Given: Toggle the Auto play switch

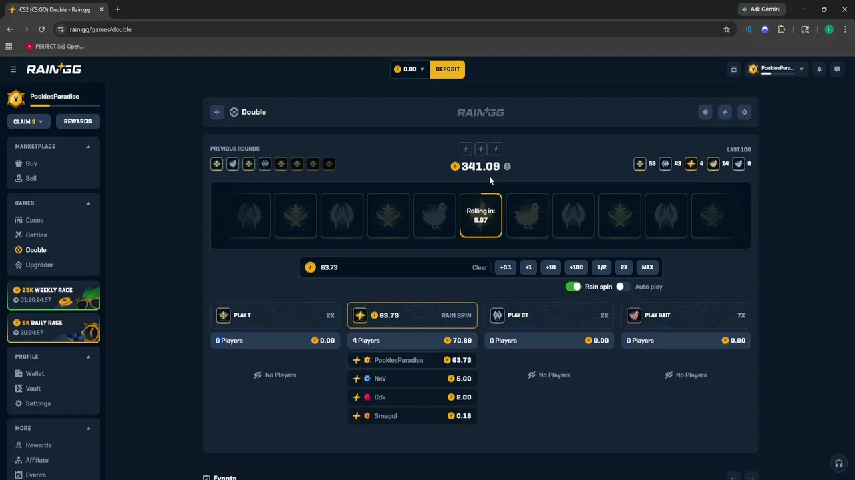Looking at the screenshot, I should click(x=623, y=287).
